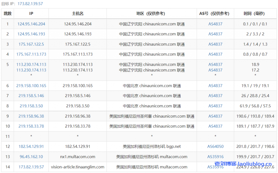The width and height of the screenshot is (278, 173).
Task: Open IP link 219.158.96.38 in hop 9
Action: 31,116
